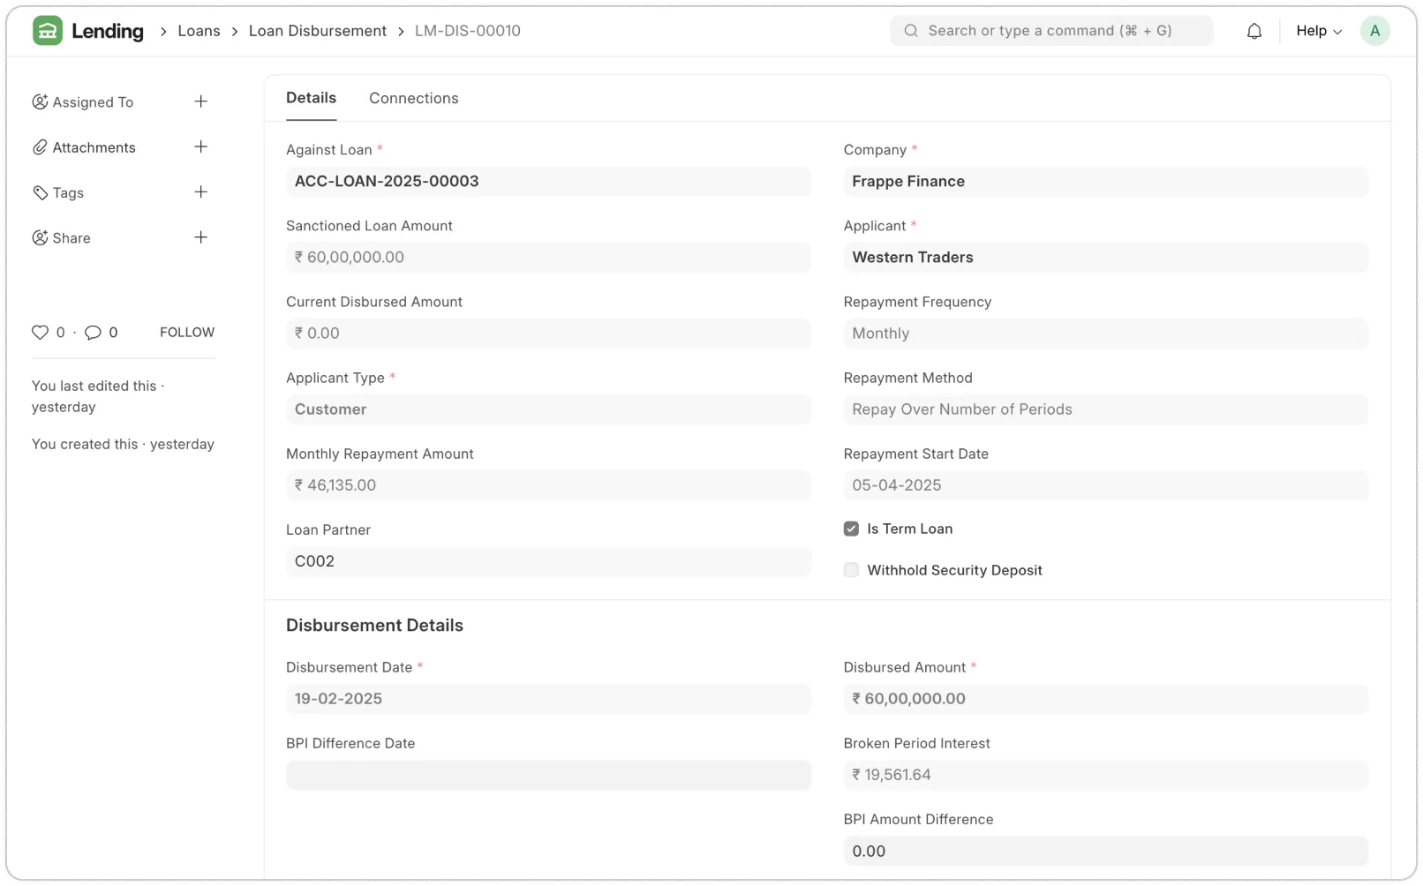
Task: Expand the Help dropdown menu
Action: (1318, 31)
